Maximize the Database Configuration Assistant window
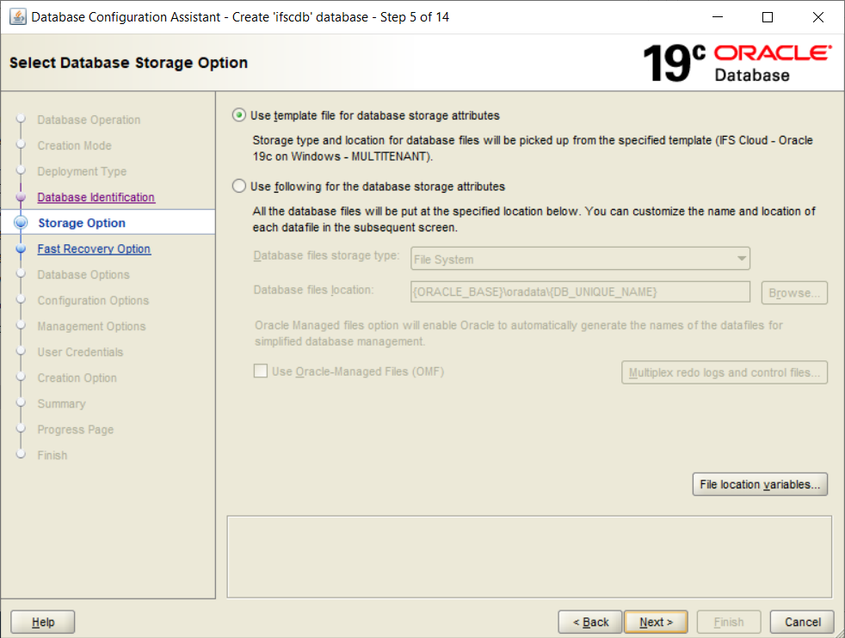Viewport: 845px width, 638px height. point(768,17)
